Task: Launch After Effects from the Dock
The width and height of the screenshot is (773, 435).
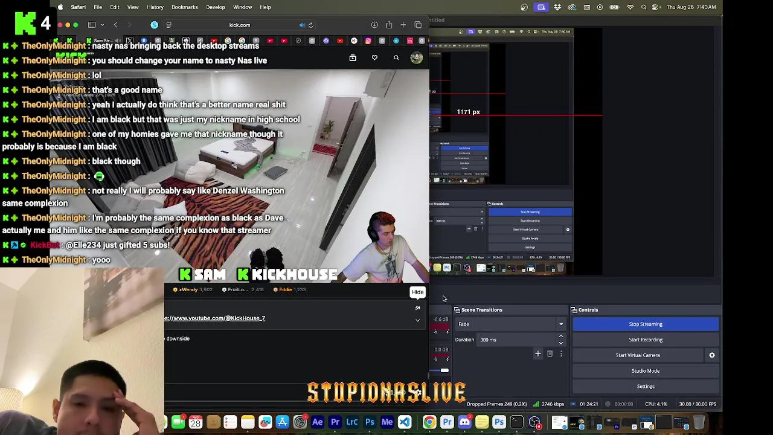Action: [x=318, y=422]
